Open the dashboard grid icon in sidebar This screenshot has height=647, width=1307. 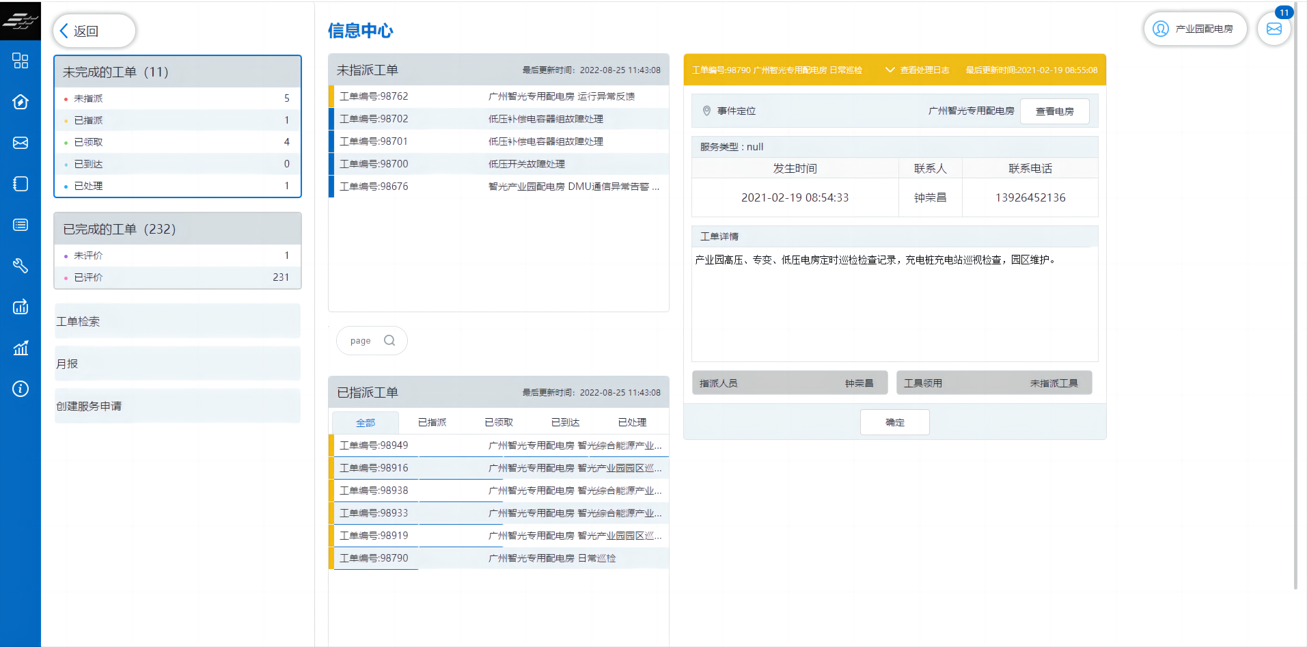coord(20,61)
